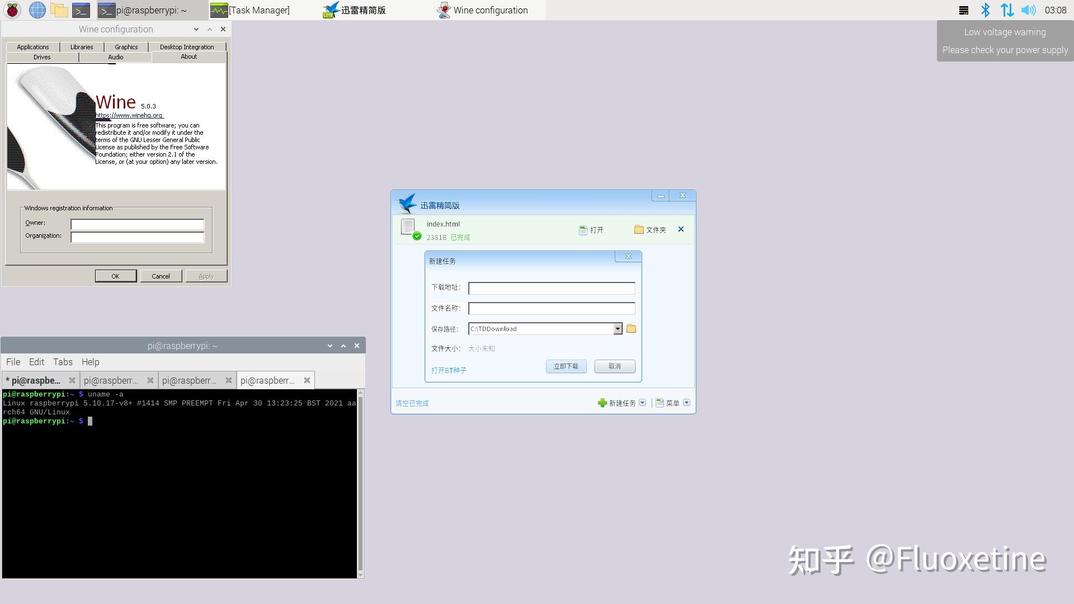The image size is (1074, 604).
Task: Open the dropdown arrow beside 新建任务
Action: point(642,403)
